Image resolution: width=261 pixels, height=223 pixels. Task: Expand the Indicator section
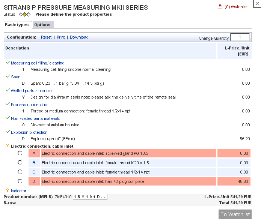(18, 191)
